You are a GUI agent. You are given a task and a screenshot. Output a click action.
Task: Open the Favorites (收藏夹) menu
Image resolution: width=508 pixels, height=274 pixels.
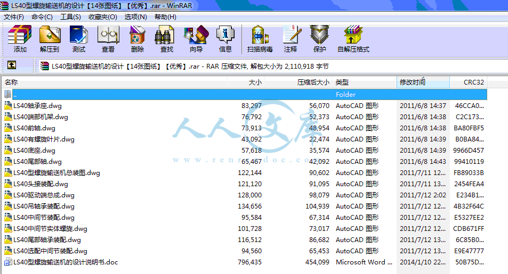[103, 17]
